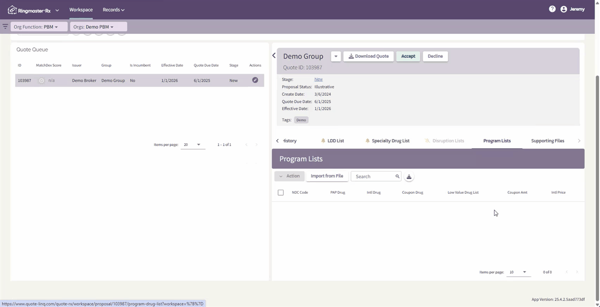The height and width of the screenshot is (307, 600).
Task: Open the dropdown arrow beside Demo Group
Action: pyautogui.click(x=336, y=56)
